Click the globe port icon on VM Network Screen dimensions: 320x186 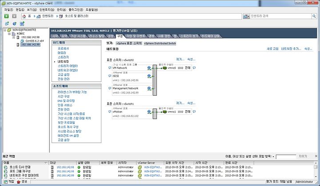pos(149,68)
